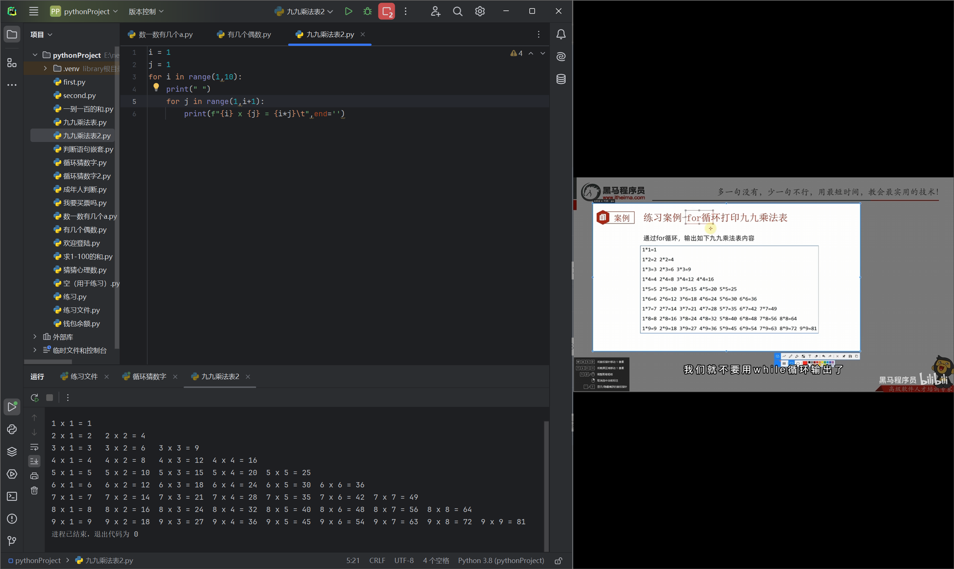Image resolution: width=954 pixels, height=569 pixels.
Task: Open the Database tool window
Action: (x=561, y=79)
